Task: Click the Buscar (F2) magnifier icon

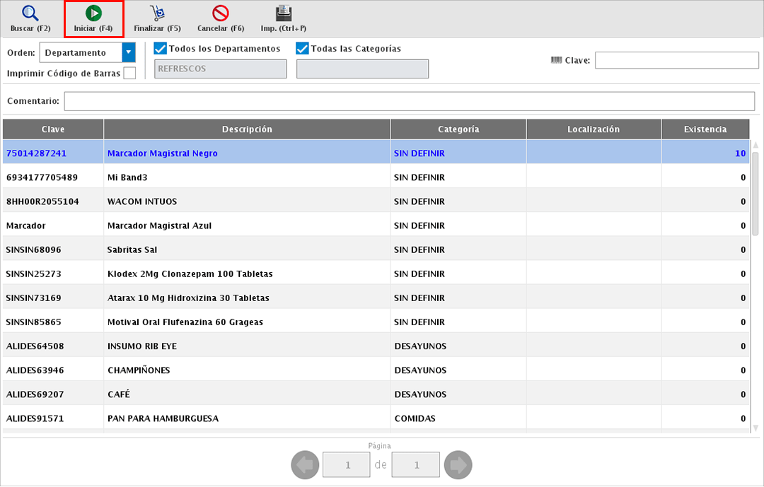Action: (30, 13)
